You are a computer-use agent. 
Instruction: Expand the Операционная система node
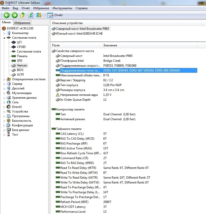(x=4, y=79)
